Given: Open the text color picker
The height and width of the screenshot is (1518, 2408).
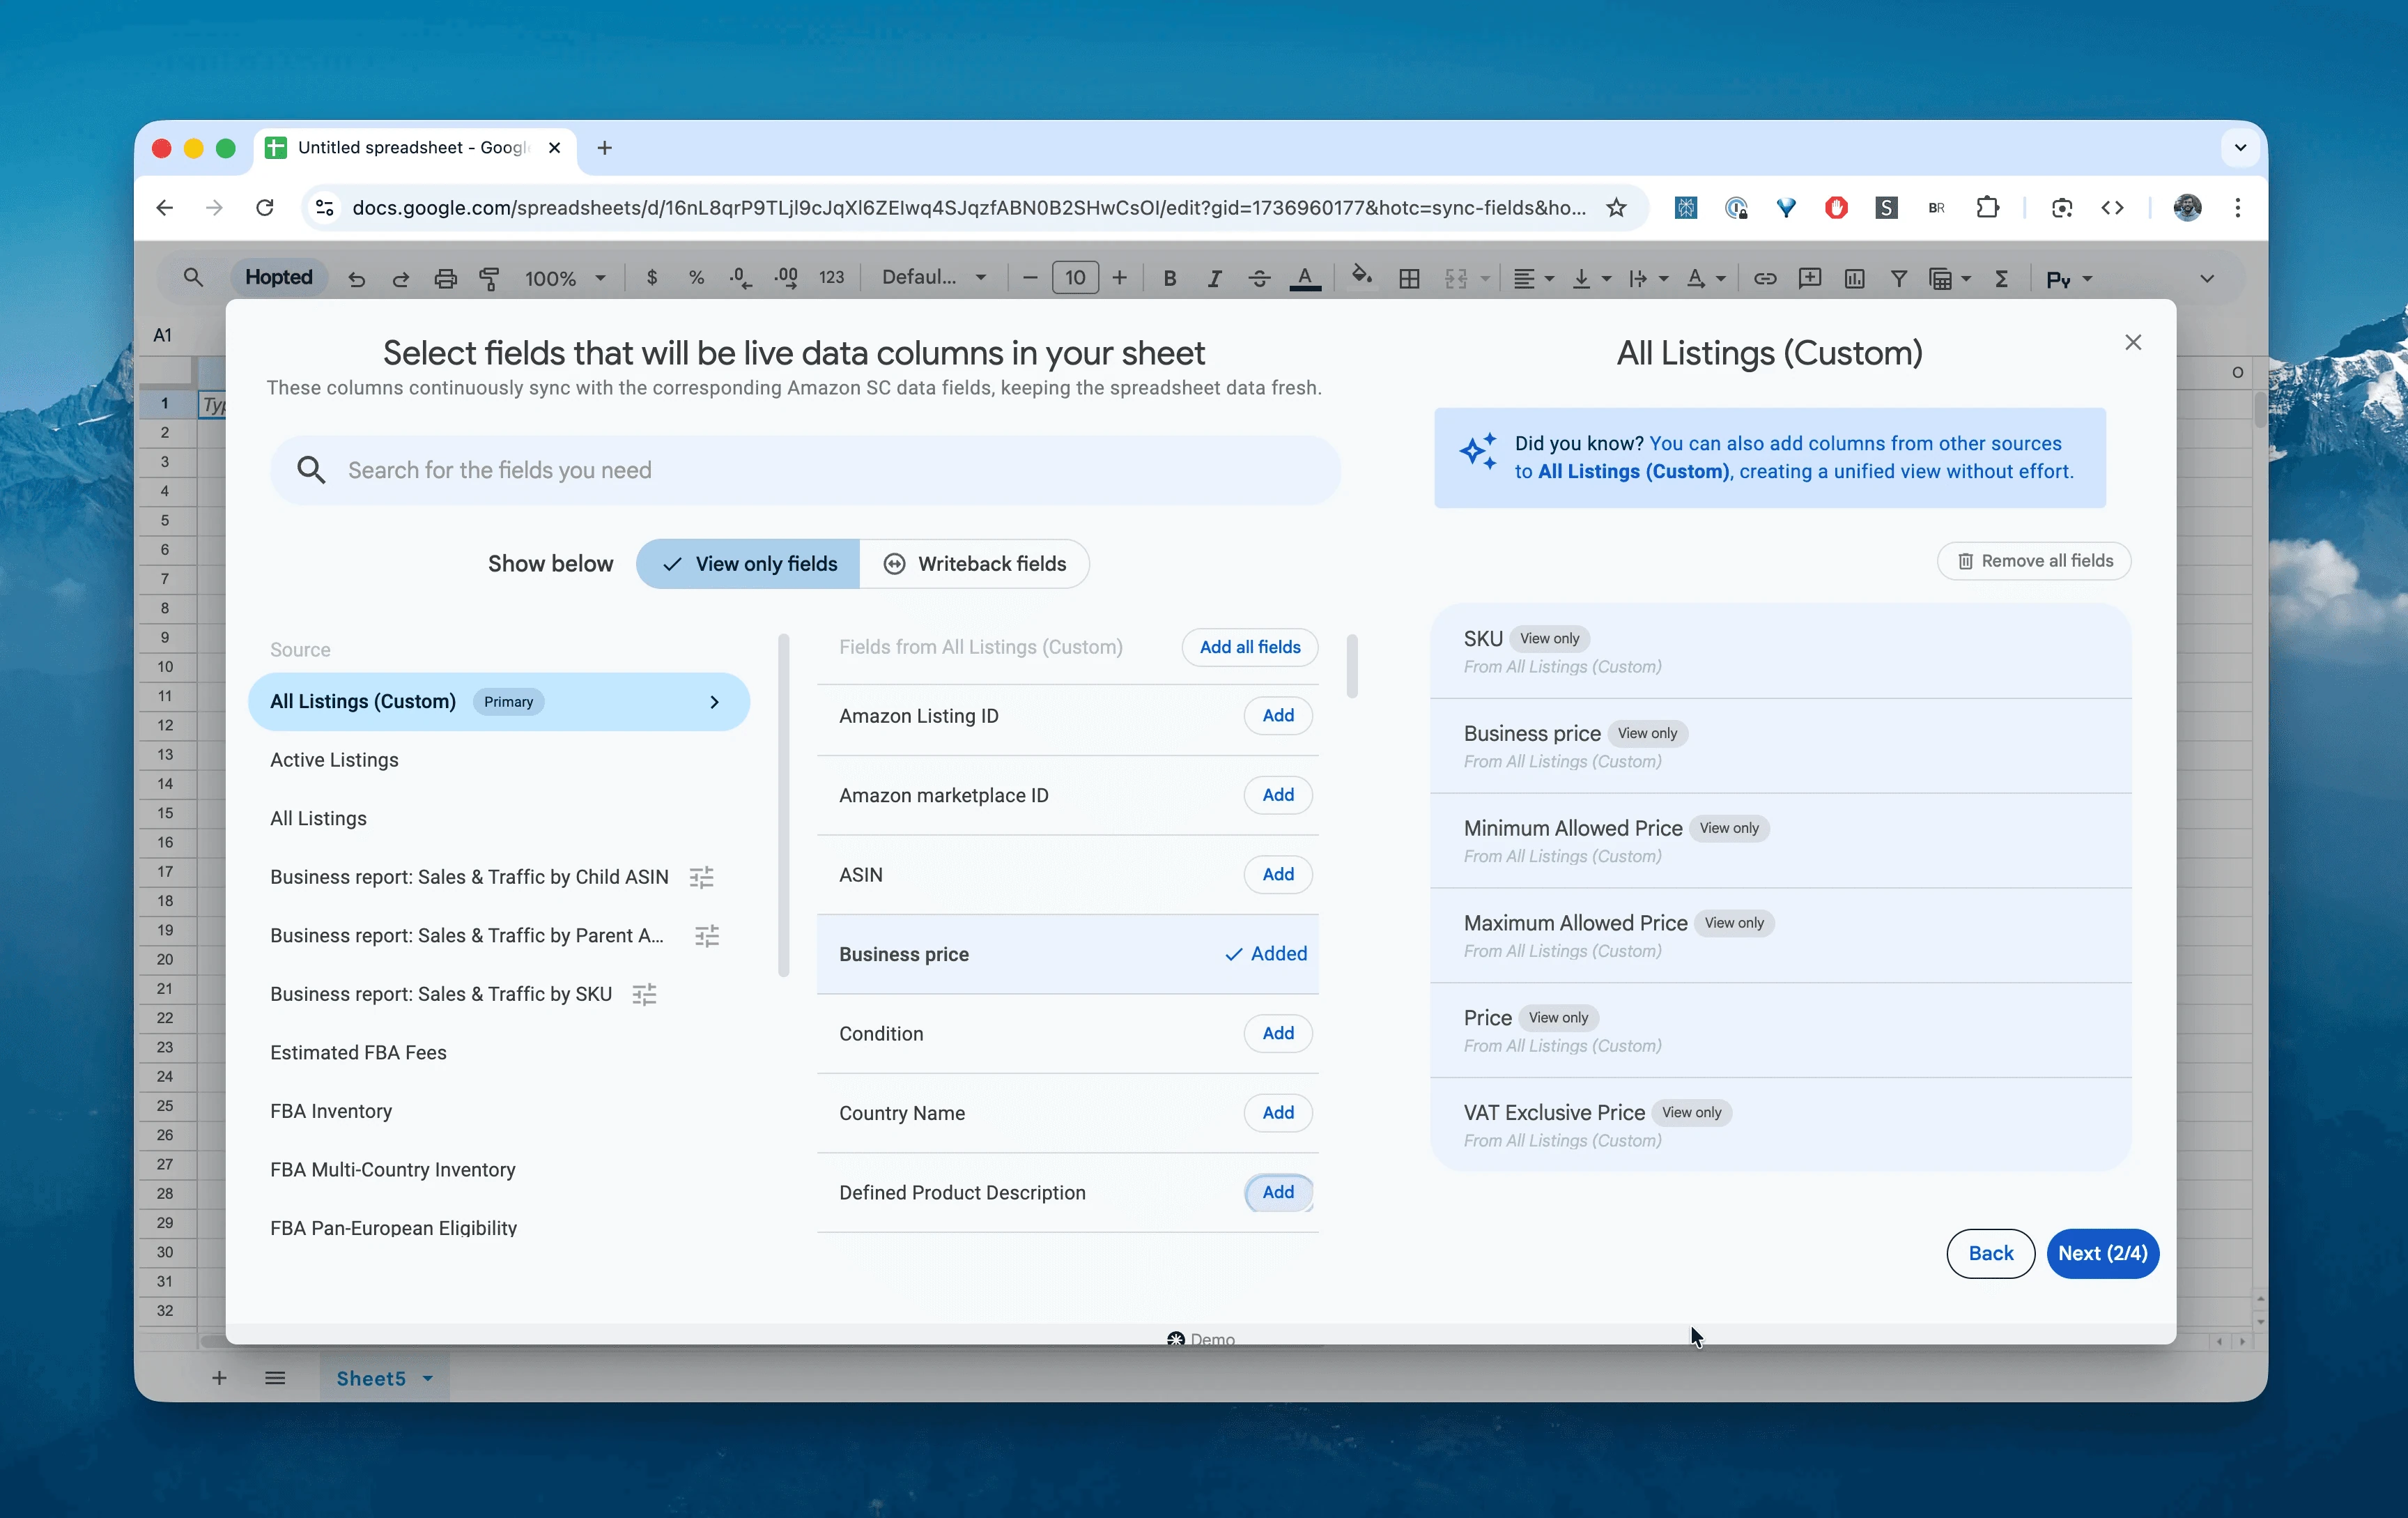Looking at the screenshot, I should tap(1304, 279).
